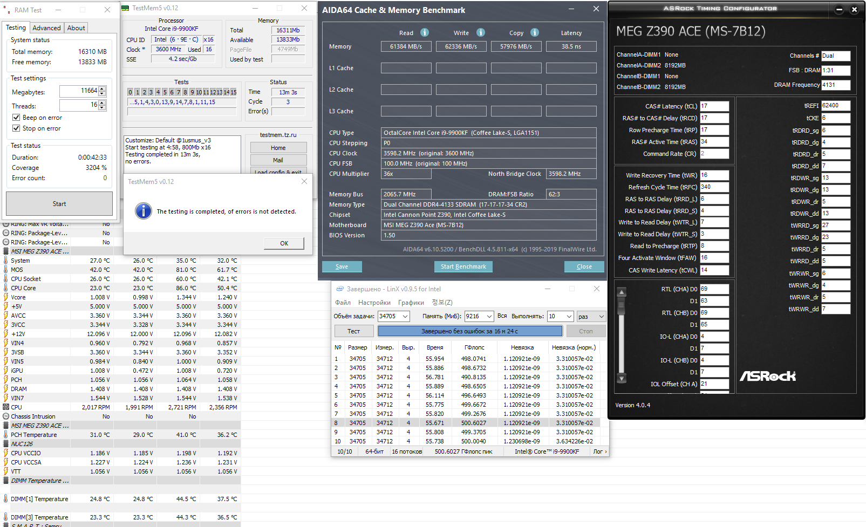Expand the Лог panel in LinX status bar
Viewport: 866px width, 527px height.
(600, 452)
